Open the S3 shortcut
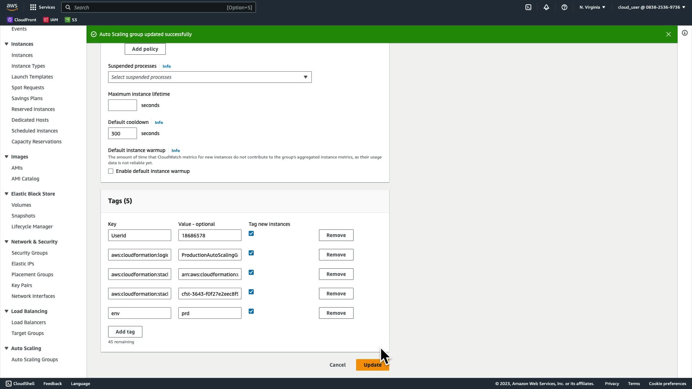This screenshot has height=389, width=692. (x=71, y=20)
